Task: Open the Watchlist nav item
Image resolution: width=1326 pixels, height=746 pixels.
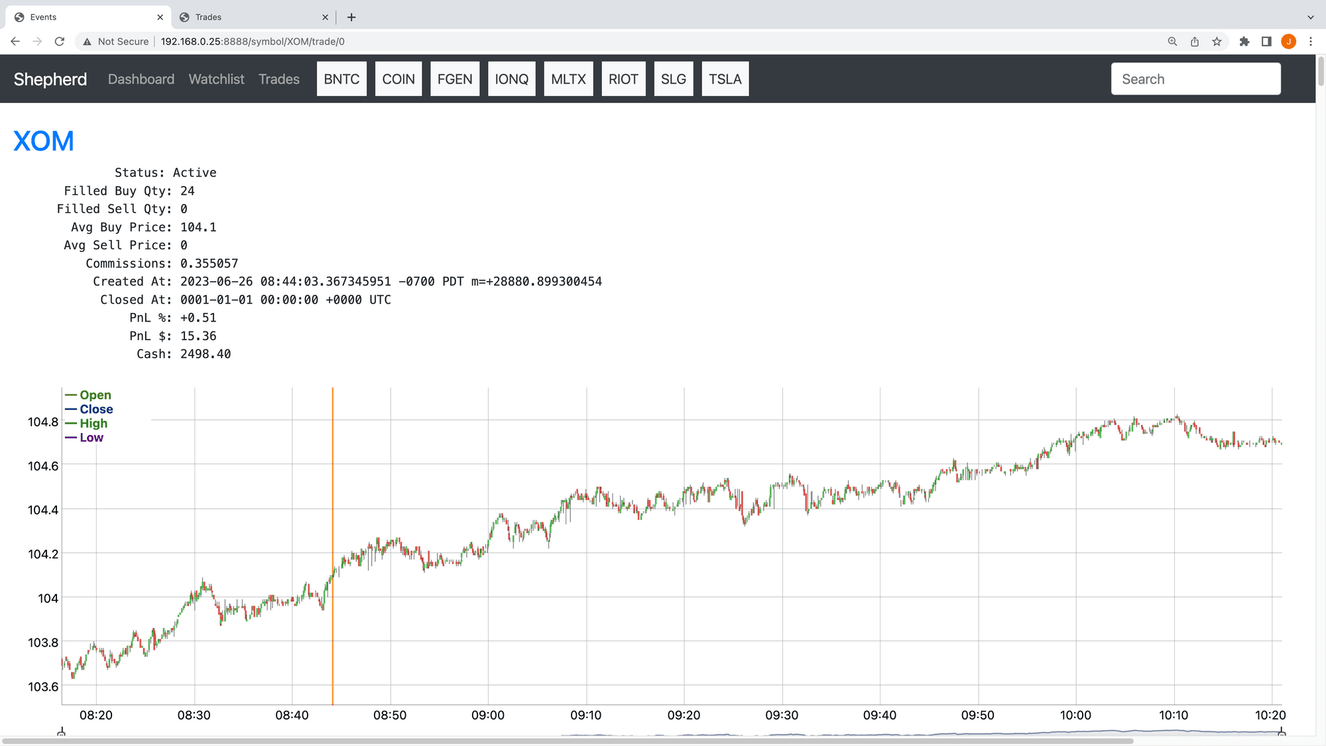Action: (216, 79)
